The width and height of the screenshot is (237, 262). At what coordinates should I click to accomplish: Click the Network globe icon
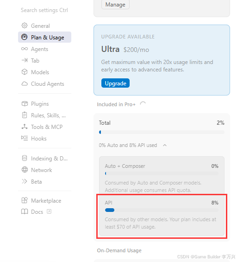[x=25, y=170]
